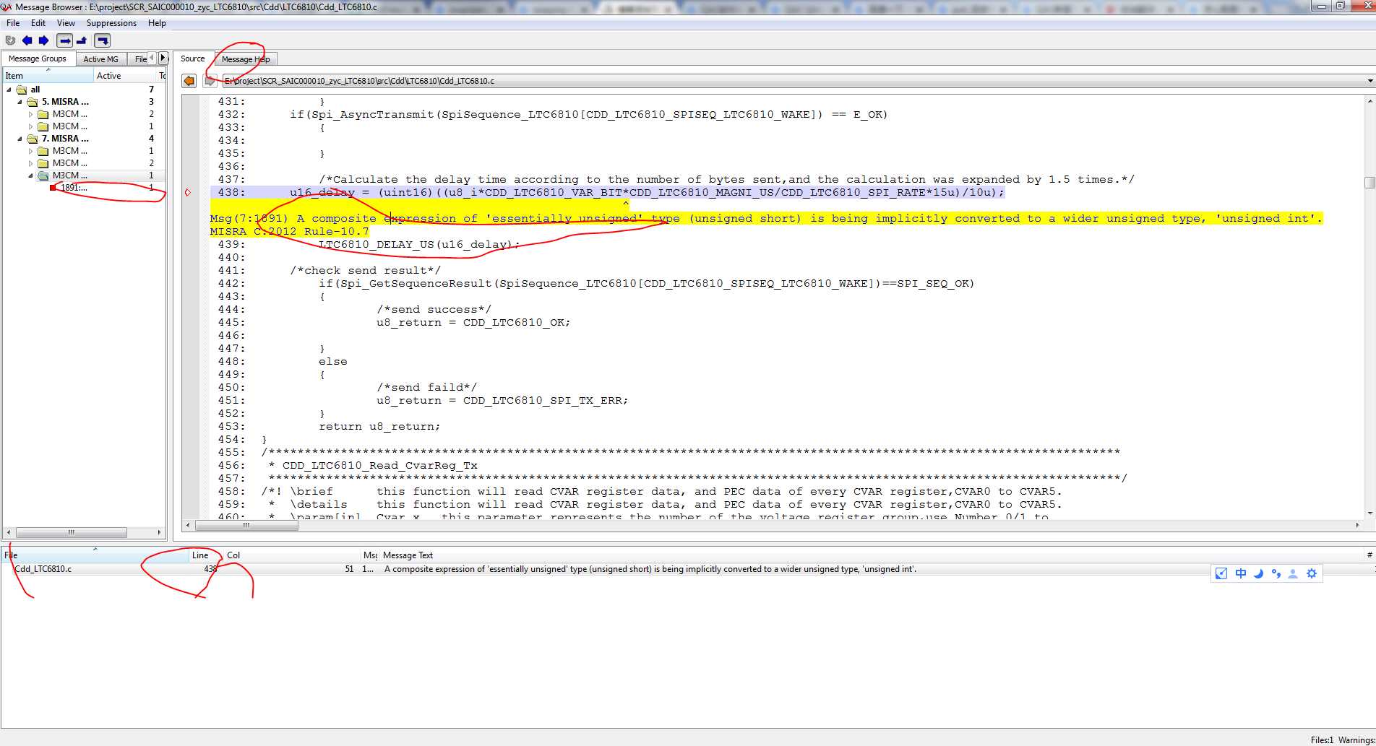Click the yellow 'Msg(7:1891)' annotation line
The width and height of the screenshot is (1376, 746).
pyautogui.click(x=766, y=218)
